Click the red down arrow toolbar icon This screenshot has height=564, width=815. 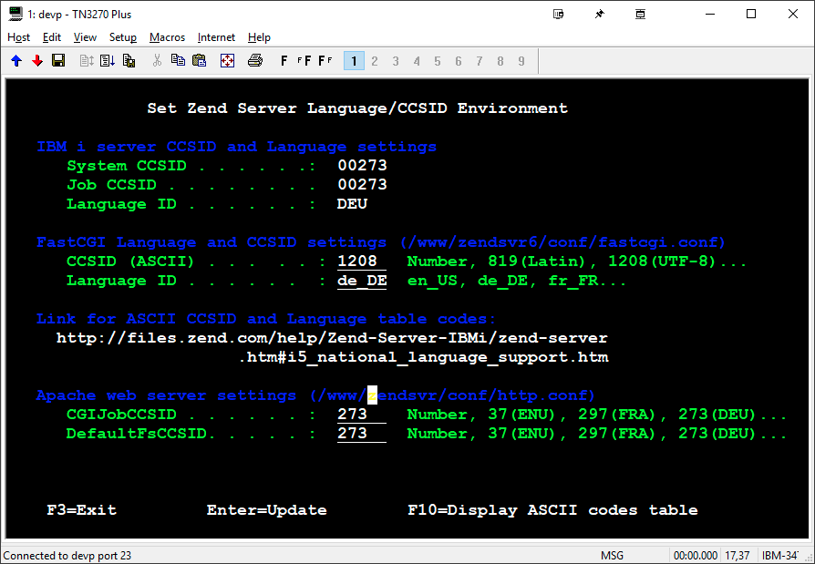37,61
